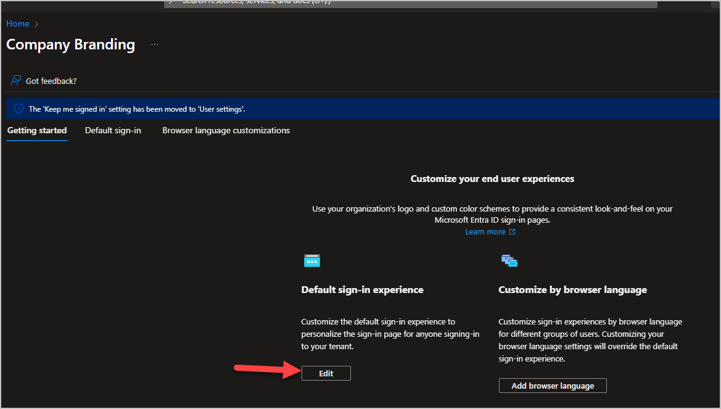Click the Customize by browser language icon
Viewport: 721px width, 409px height.
point(509,261)
